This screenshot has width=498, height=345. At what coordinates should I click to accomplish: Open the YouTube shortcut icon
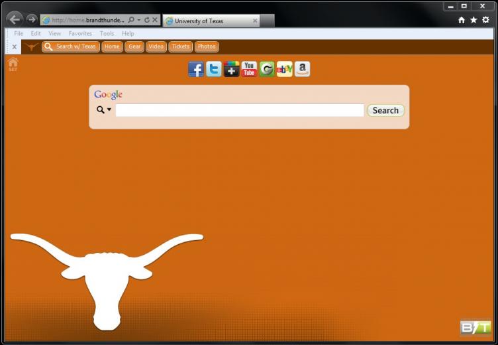click(x=249, y=69)
